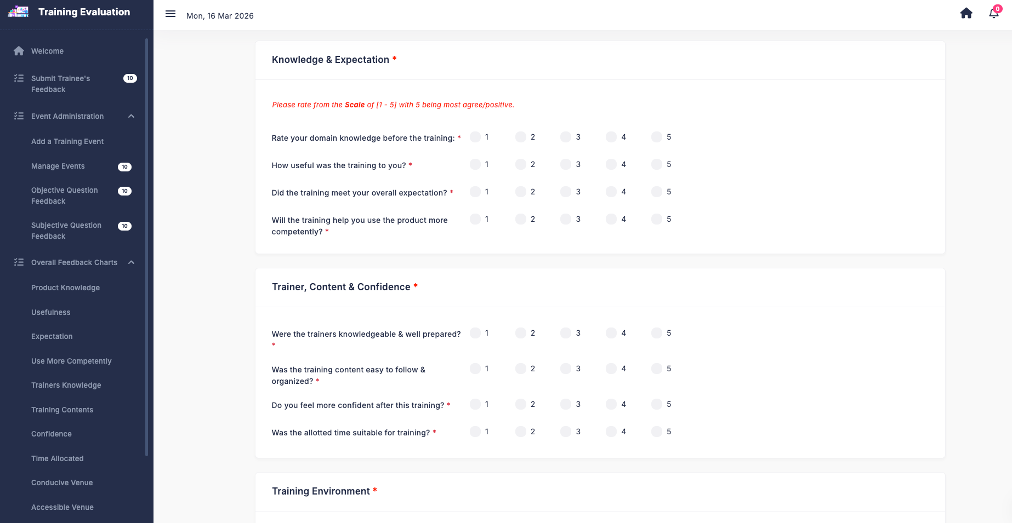Toggle the hamburger sidebar menu icon
Viewport: 1012px width, 523px height.
click(170, 14)
